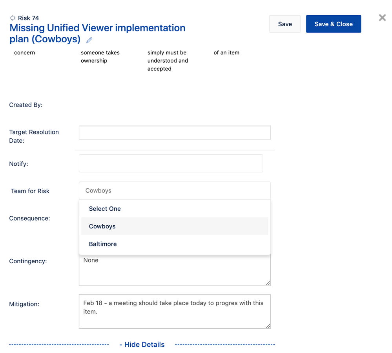
Task: Click the 'Target Resolution Date:' label
Action: (x=34, y=136)
